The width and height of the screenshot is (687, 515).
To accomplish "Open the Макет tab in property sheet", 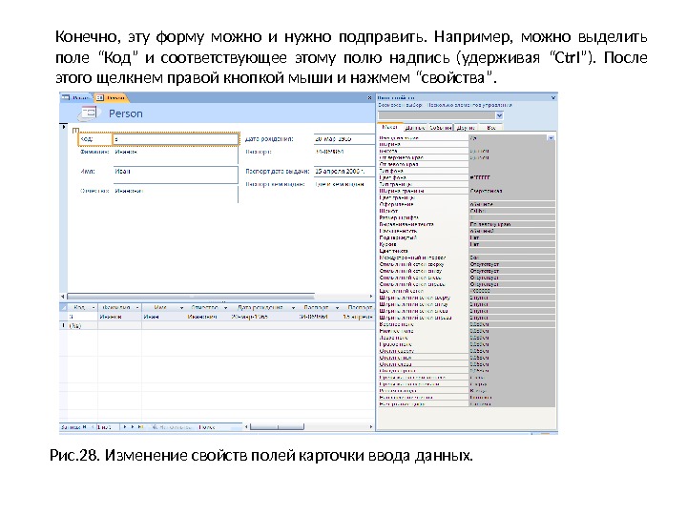I will click(x=389, y=127).
